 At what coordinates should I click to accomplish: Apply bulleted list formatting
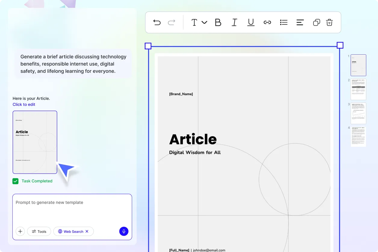[x=284, y=22]
